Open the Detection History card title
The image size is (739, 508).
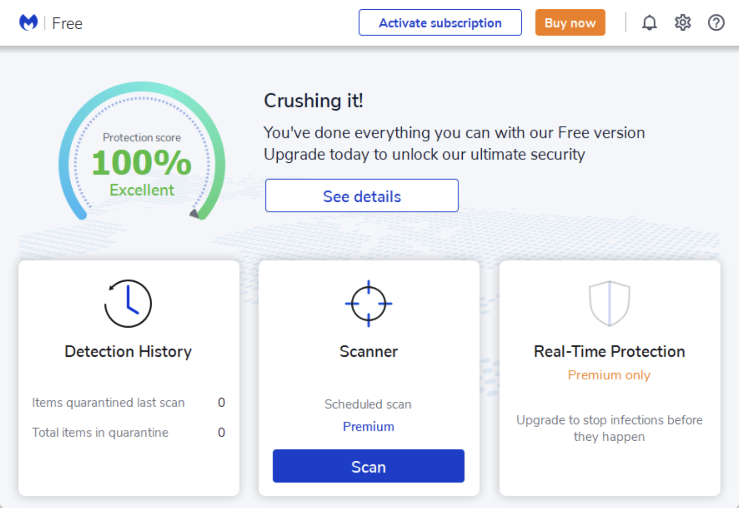tap(128, 352)
